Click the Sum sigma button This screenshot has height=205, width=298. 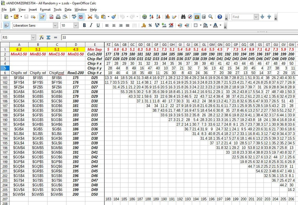tap(49, 37)
